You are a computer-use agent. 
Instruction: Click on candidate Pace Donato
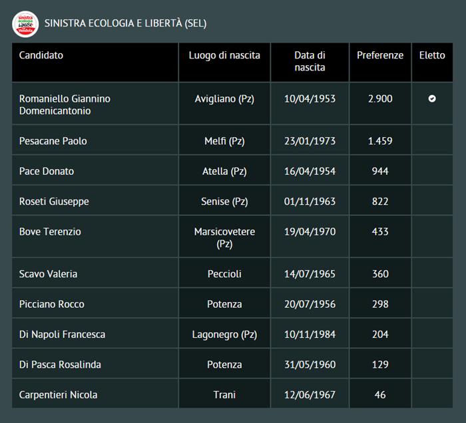click(47, 171)
